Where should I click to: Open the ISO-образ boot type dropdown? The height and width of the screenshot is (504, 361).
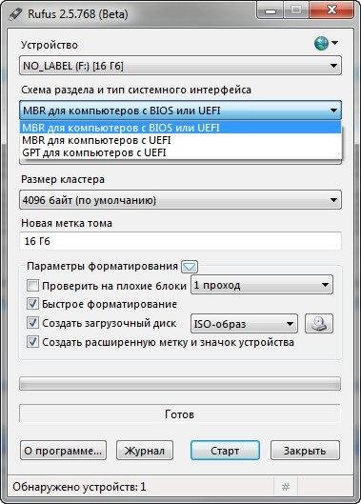[244, 323]
